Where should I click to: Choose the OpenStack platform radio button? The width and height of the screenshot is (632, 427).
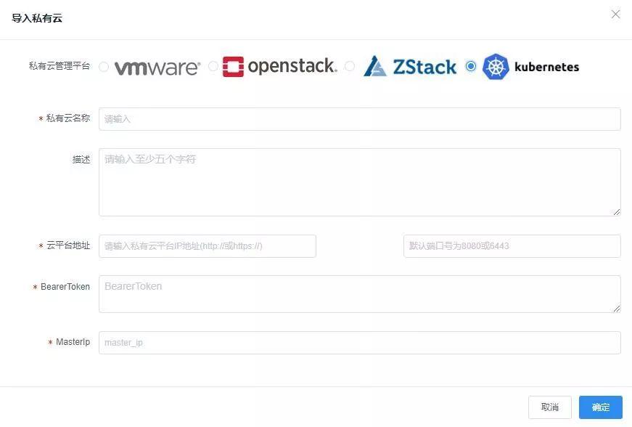coord(213,67)
